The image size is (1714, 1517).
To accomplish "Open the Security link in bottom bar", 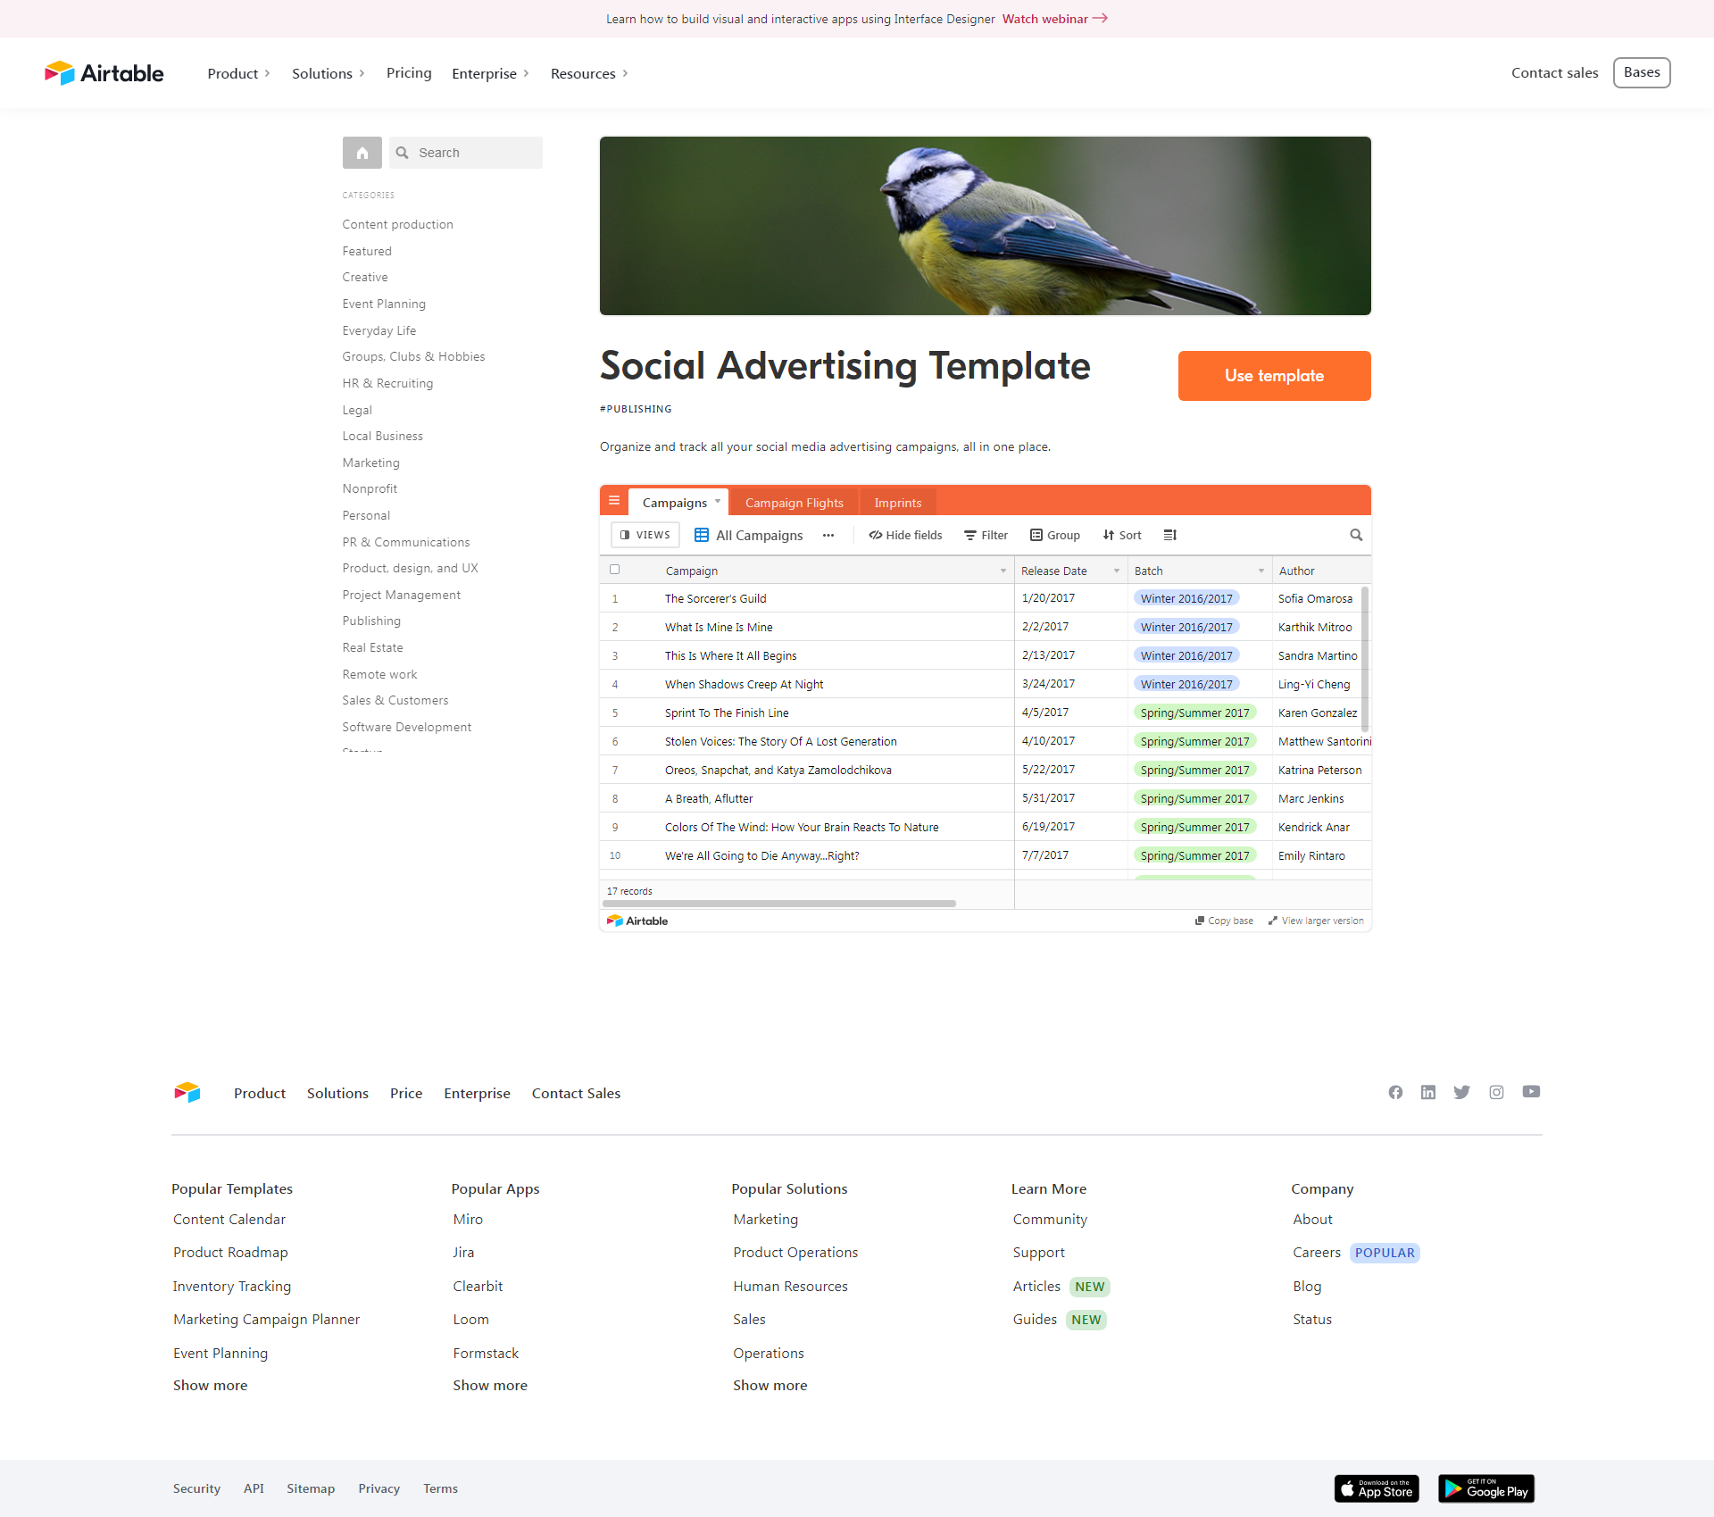I will click(196, 1488).
